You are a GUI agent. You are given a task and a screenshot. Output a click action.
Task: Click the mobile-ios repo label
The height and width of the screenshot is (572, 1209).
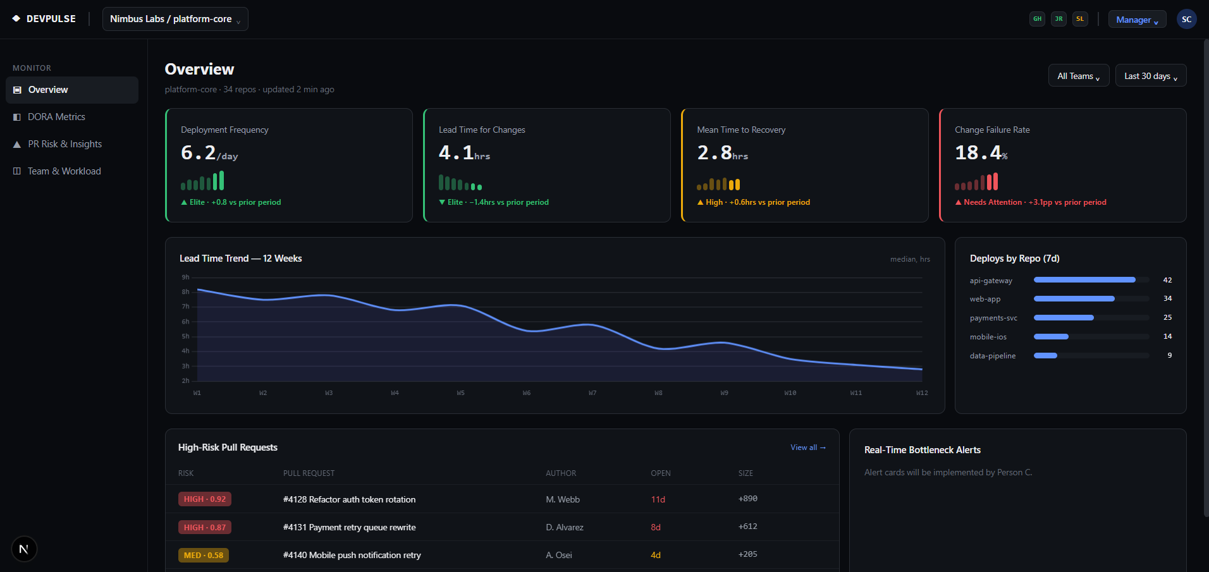[x=988, y=337]
